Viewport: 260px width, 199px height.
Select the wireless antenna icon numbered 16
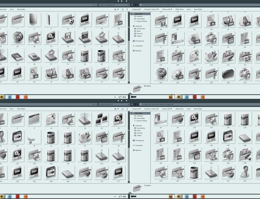tap(51, 119)
